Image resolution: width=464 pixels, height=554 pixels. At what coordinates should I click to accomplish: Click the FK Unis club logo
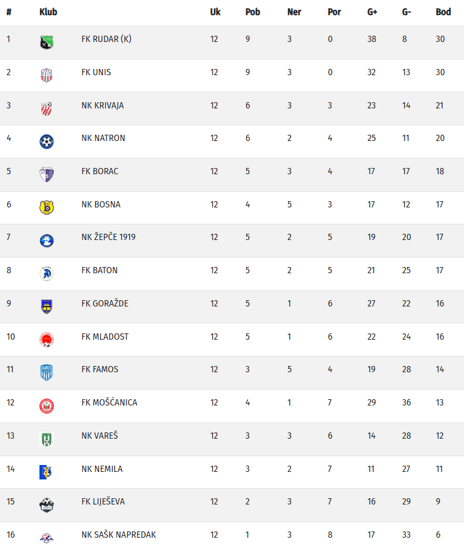(x=46, y=75)
